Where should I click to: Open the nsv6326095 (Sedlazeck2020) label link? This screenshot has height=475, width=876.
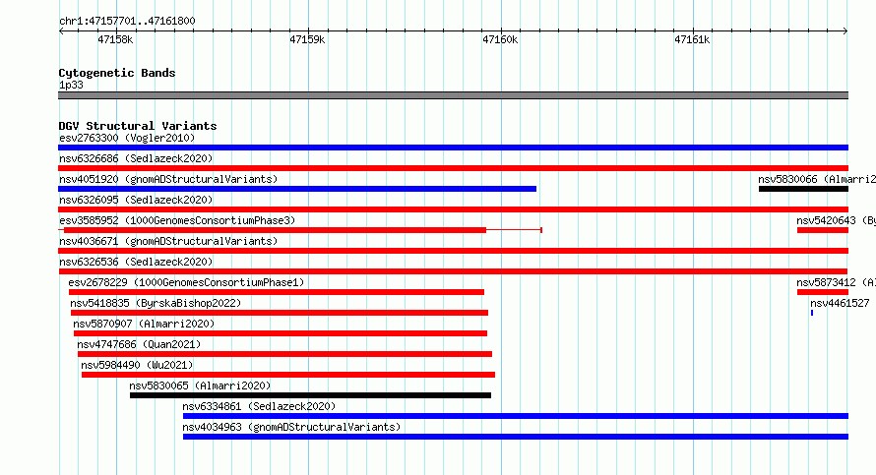click(136, 200)
